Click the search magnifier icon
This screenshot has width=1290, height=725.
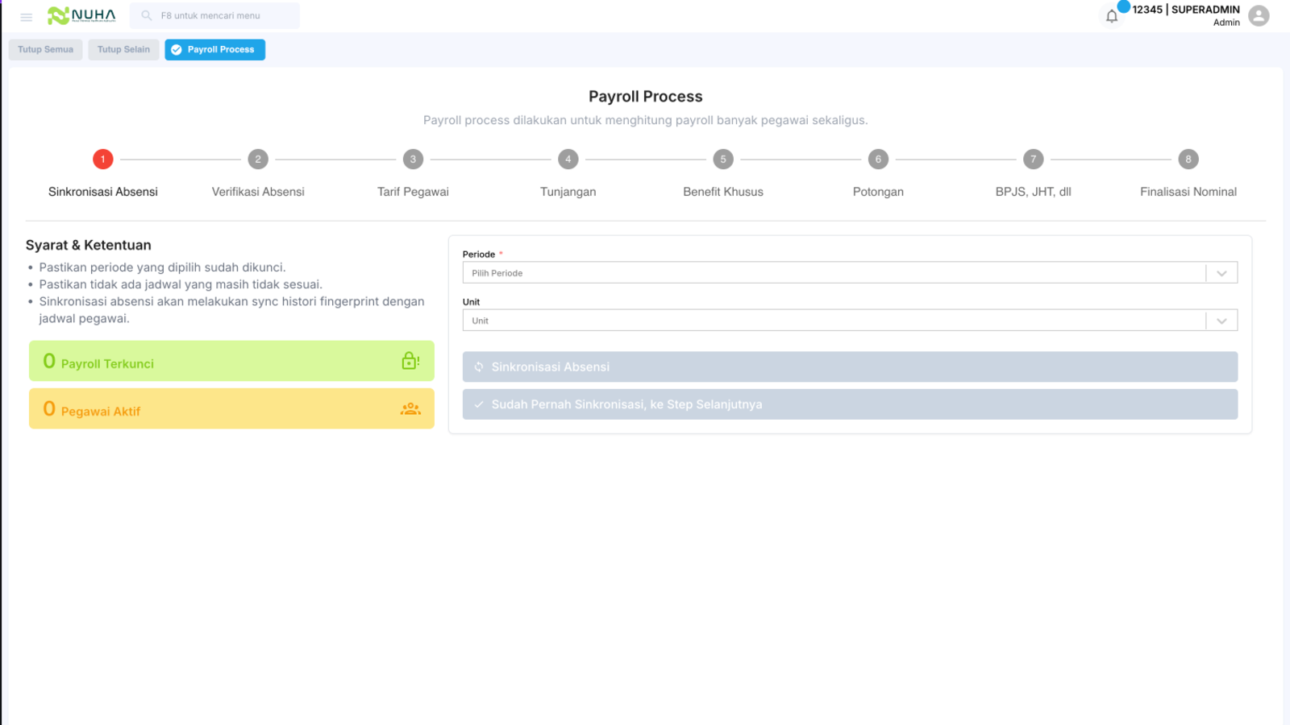147,15
